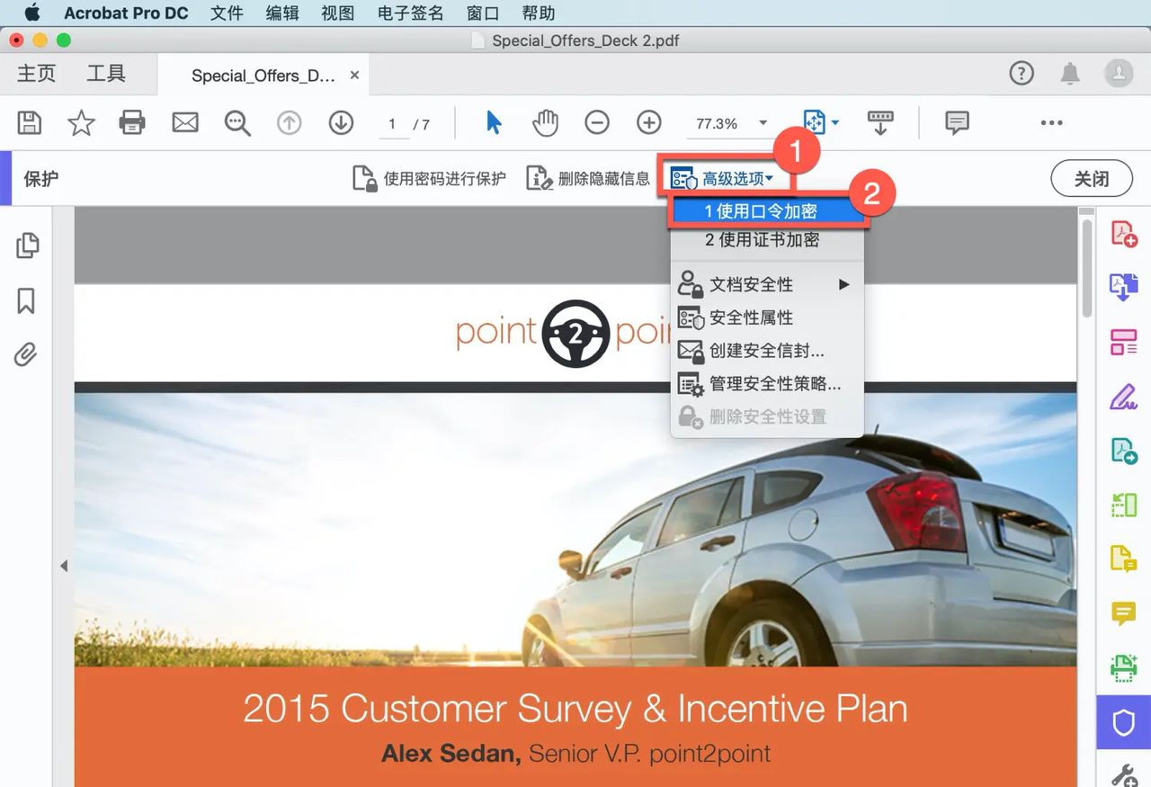
Task: Click the Print icon in the toolbar
Action: 132,122
